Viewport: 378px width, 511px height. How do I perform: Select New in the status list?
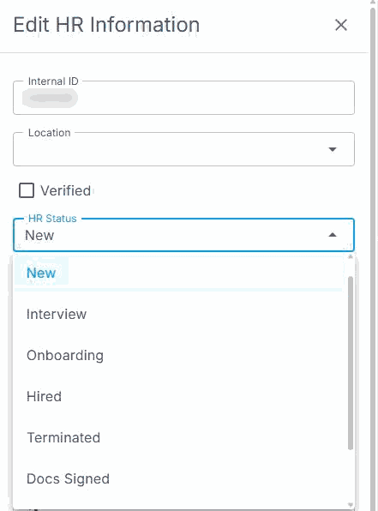point(178,274)
